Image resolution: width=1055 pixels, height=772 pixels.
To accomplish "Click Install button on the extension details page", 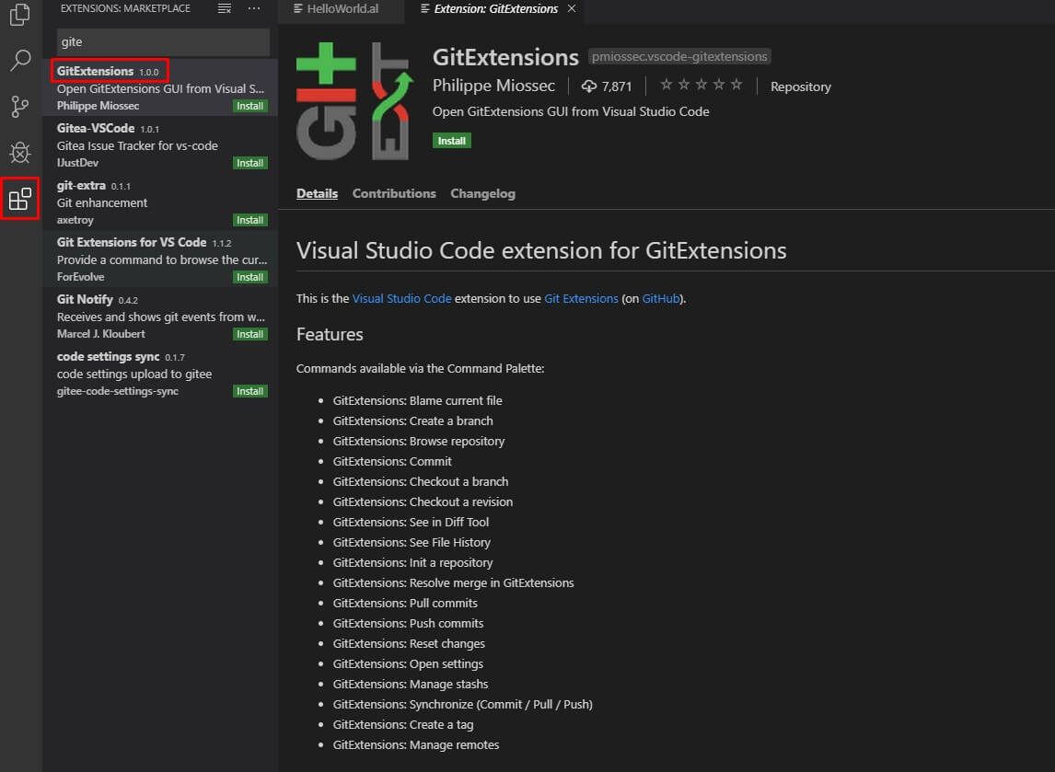I will coord(451,141).
